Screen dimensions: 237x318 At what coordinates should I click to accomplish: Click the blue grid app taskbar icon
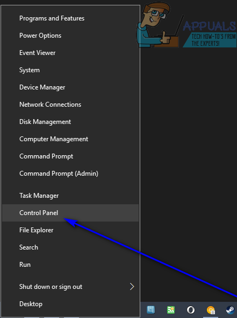tap(151, 310)
